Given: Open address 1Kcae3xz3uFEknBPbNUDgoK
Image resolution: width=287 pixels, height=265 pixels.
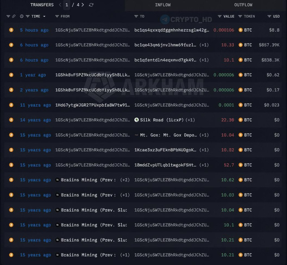Looking at the screenshot, I should (x=165, y=150).
